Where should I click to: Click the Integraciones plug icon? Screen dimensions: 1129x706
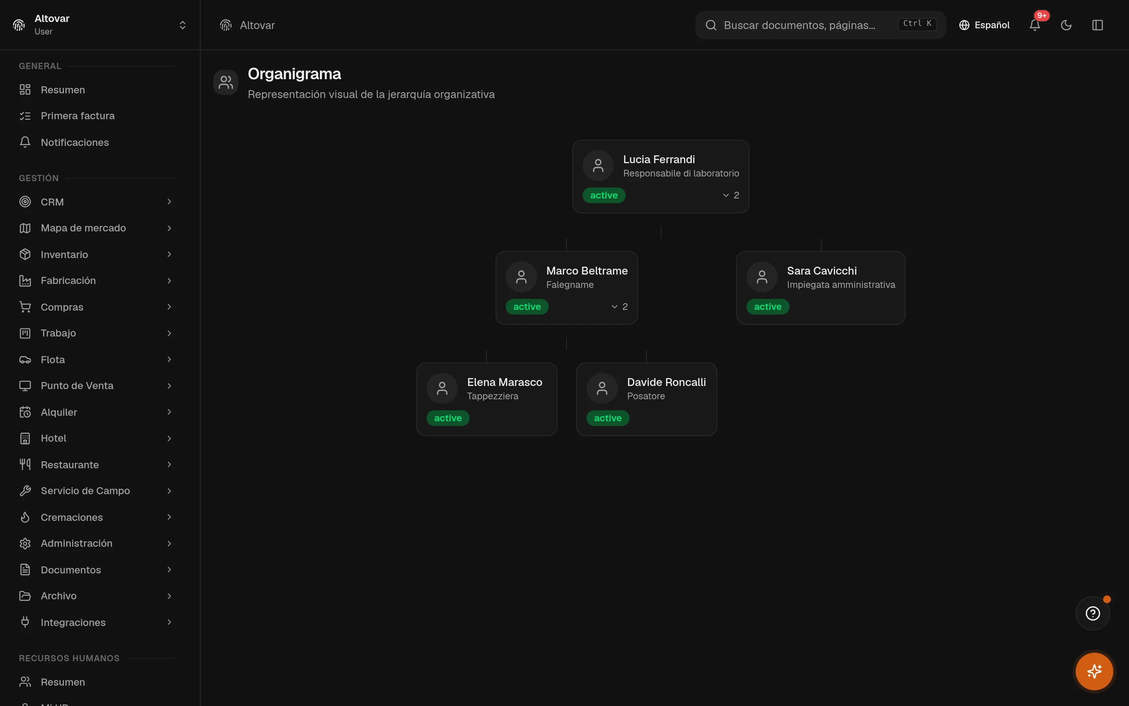point(25,622)
